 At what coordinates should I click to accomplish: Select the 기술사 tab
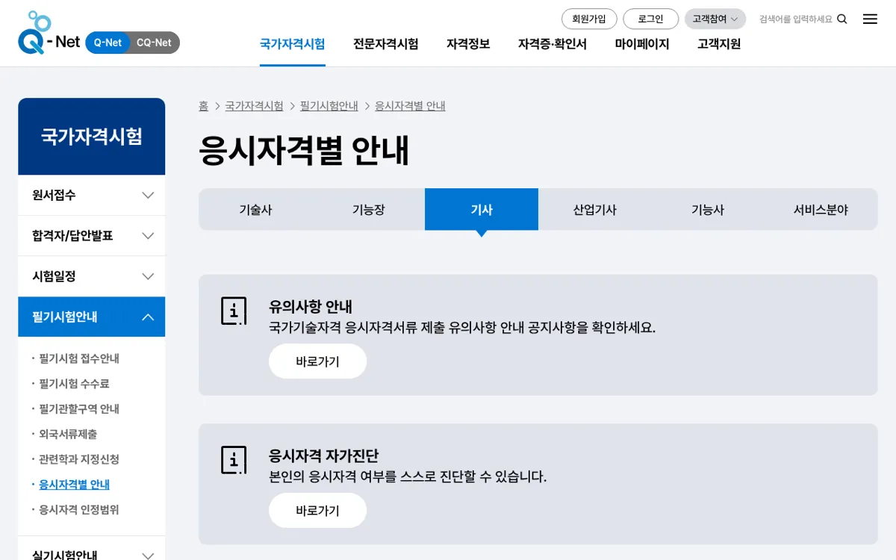[x=255, y=210]
